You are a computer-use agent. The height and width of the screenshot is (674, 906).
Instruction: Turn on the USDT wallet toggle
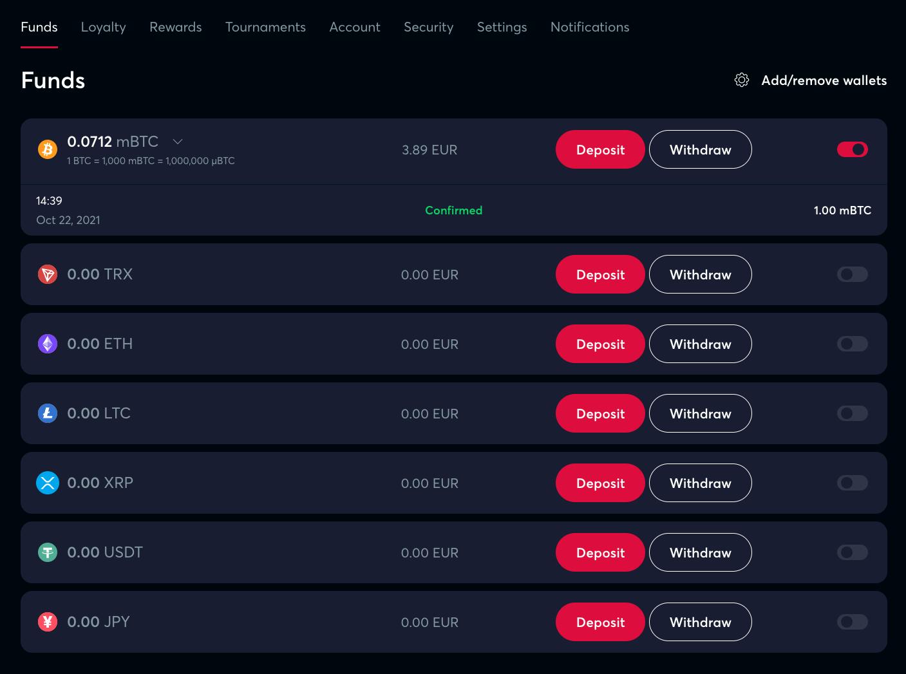coord(852,552)
